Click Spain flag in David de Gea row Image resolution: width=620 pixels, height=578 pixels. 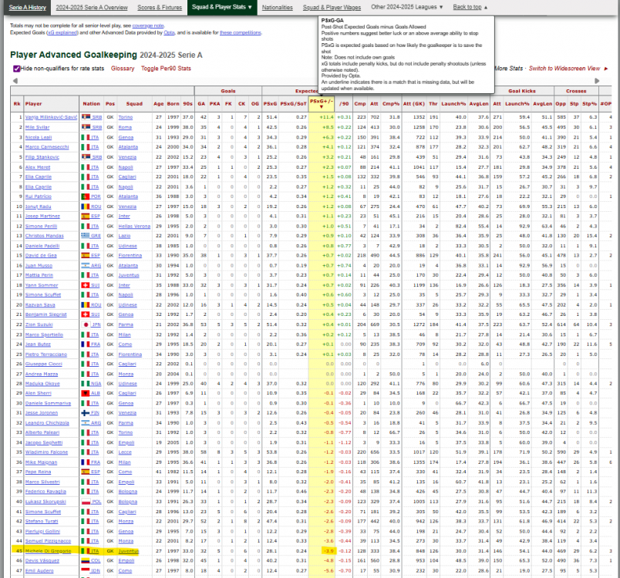point(86,256)
